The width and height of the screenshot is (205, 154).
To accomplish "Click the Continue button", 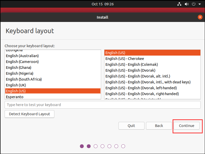I will tap(187, 126).
